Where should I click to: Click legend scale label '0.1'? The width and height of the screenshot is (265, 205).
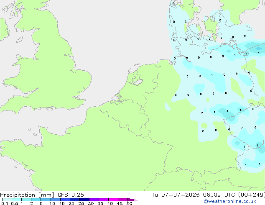click(x=5, y=203)
